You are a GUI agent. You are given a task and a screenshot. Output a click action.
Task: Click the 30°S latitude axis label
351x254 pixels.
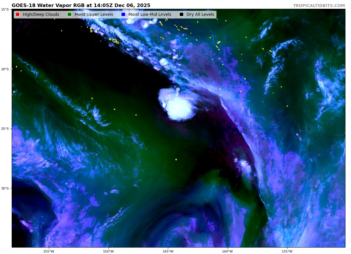click(x=5, y=188)
